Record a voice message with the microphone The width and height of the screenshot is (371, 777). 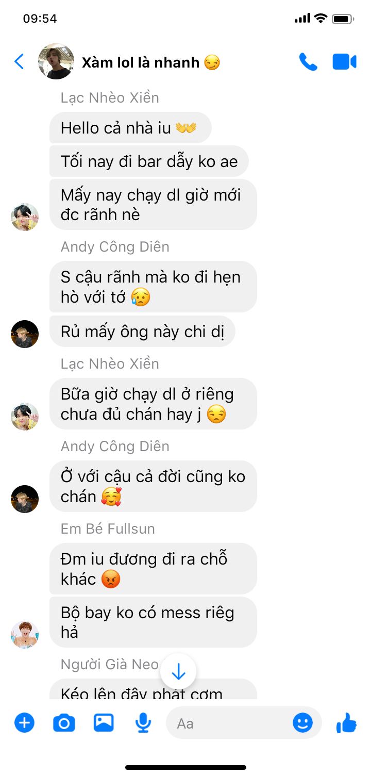tap(143, 723)
